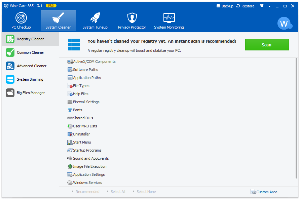Open the PC Checkup radar icon

click(x=21, y=18)
